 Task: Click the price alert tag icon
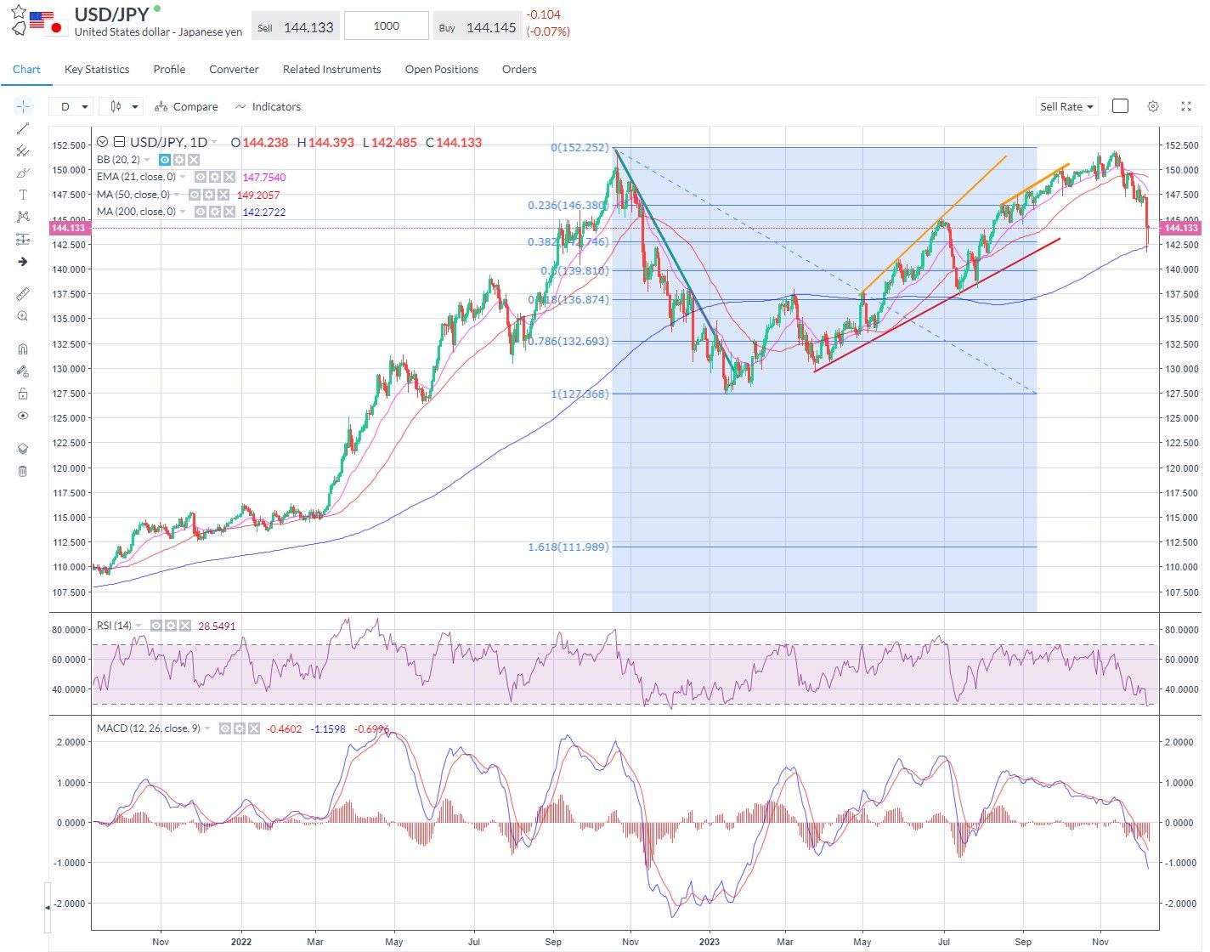tap(19, 29)
